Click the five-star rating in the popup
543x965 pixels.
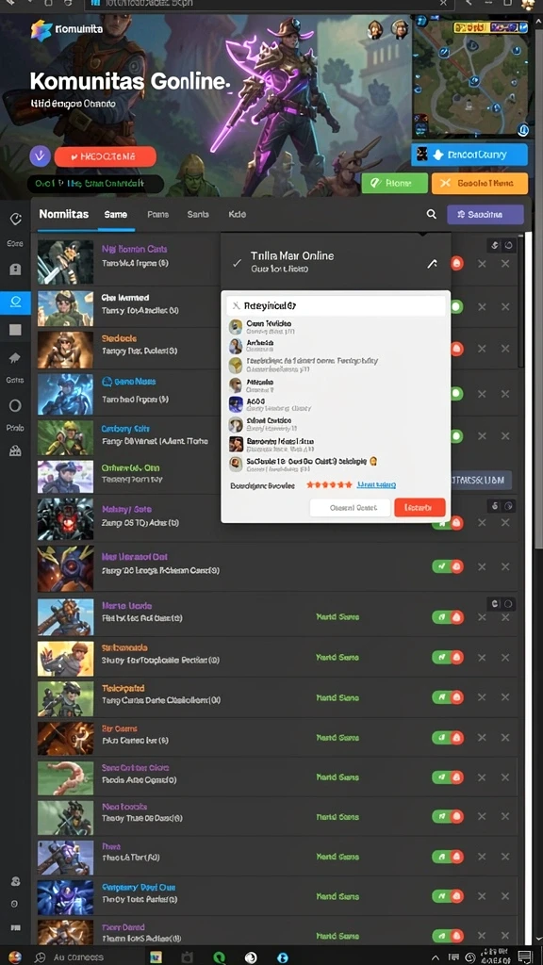(x=329, y=485)
